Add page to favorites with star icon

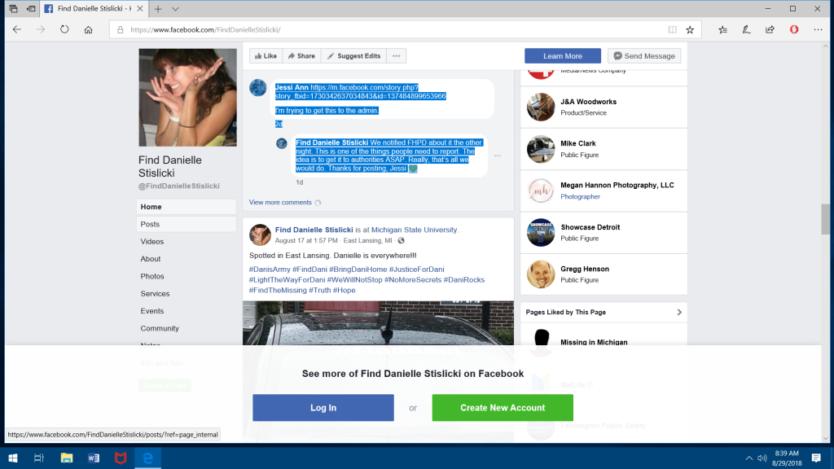point(690,29)
